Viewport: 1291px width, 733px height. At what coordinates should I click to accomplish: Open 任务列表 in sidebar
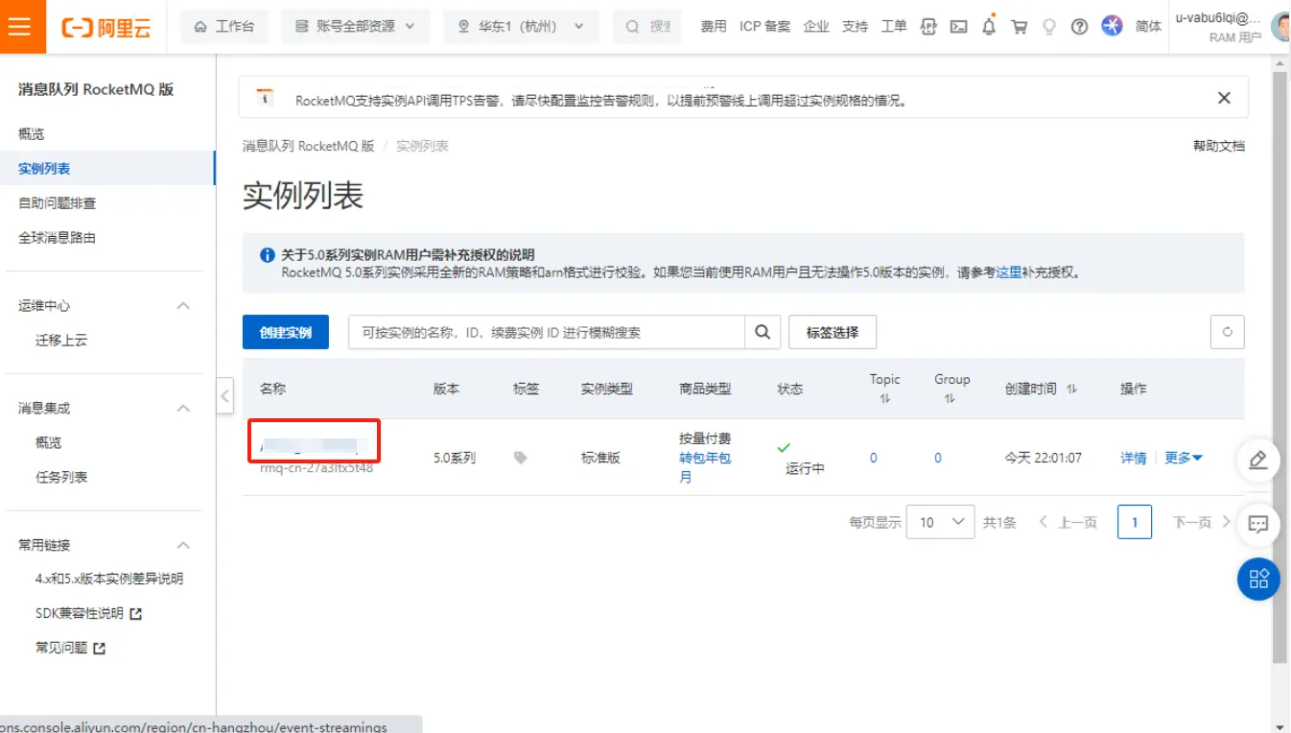pos(61,478)
